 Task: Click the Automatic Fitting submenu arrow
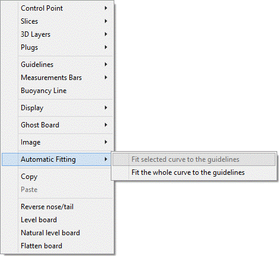click(106, 159)
